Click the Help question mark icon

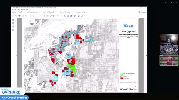(139, 12)
